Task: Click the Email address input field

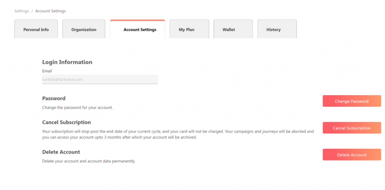Action: point(100,79)
